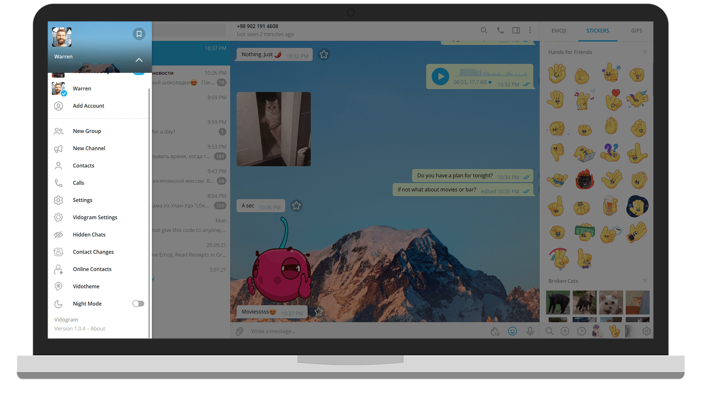This screenshot has height=394, width=701.
Task: Seek within the voice message waveform
Action: [491, 74]
